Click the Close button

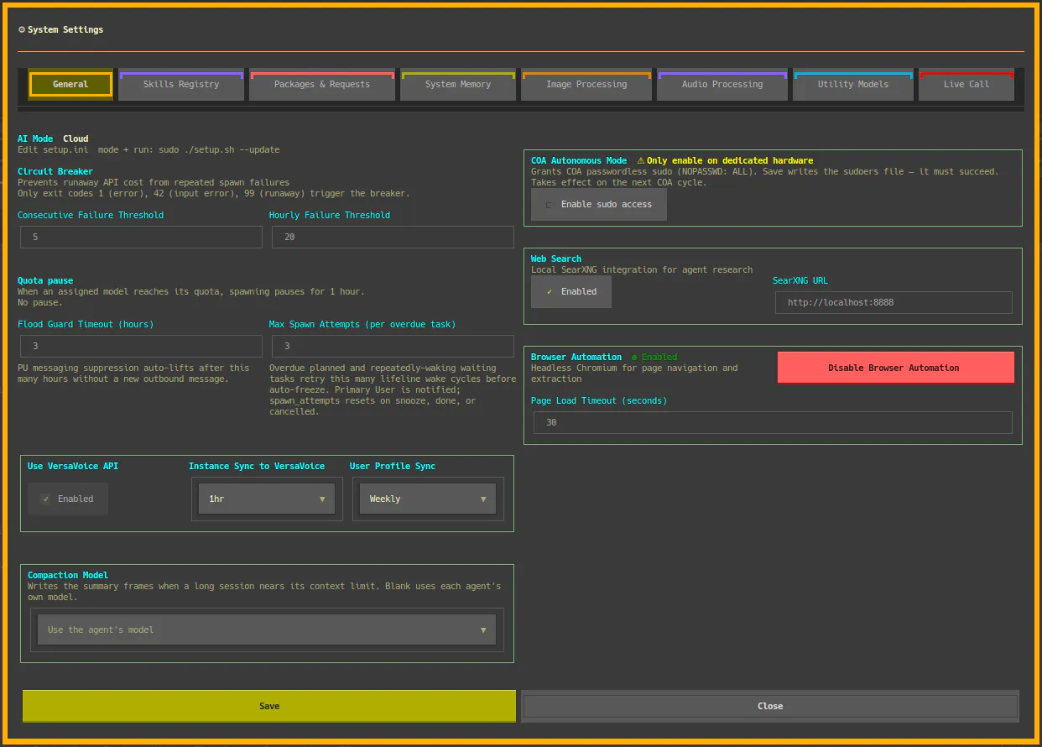(x=770, y=706)
